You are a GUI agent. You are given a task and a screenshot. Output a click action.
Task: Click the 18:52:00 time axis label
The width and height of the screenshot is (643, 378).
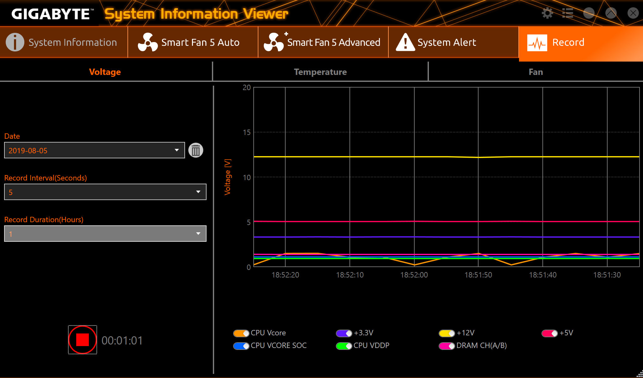coord(414,275)
